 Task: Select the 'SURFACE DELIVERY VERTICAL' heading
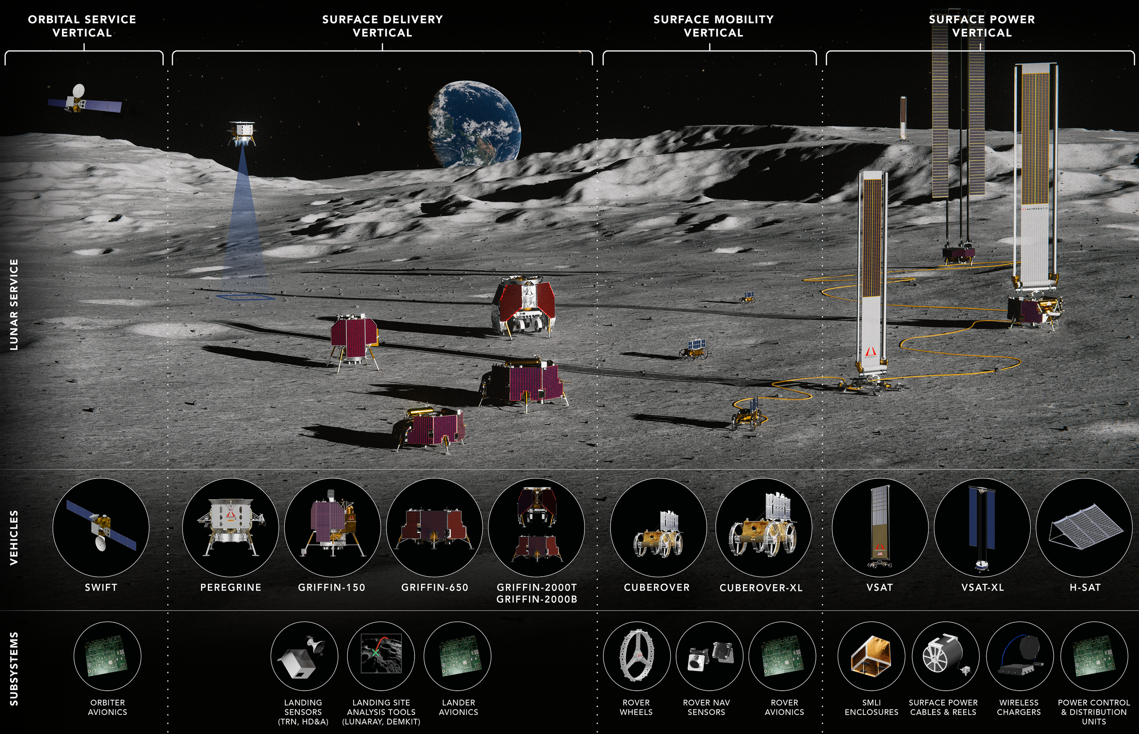383,26
